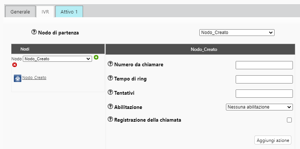Open help icon for Tempo di ring
This screenshot has width=300, height=149.
(x=110, y=78)
